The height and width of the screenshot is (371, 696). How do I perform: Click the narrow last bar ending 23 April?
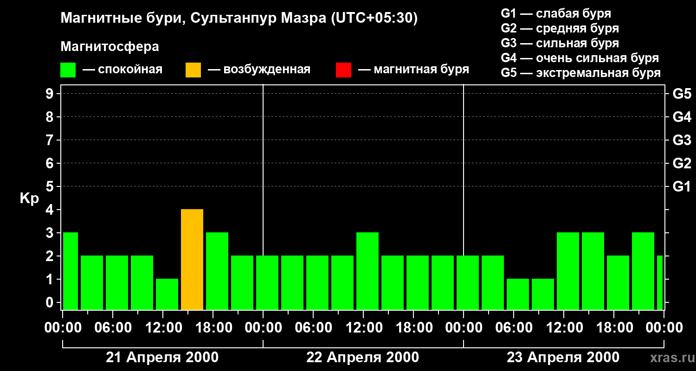point(660,282)
